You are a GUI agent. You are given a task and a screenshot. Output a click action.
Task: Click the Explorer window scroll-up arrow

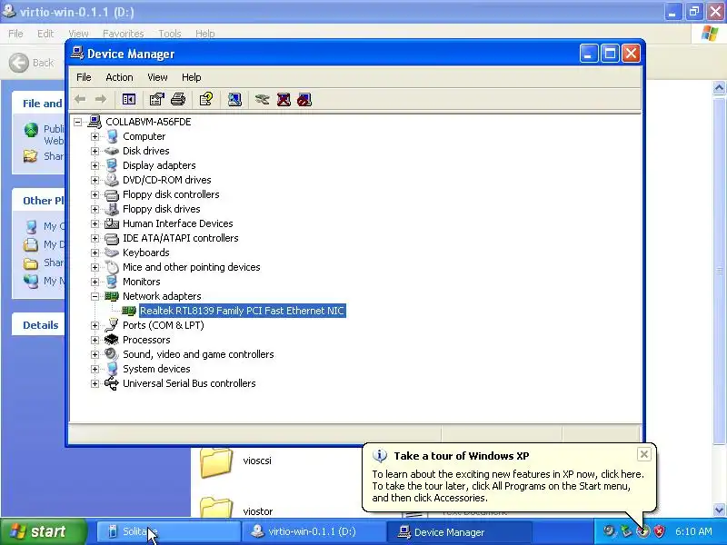point(719,87)
